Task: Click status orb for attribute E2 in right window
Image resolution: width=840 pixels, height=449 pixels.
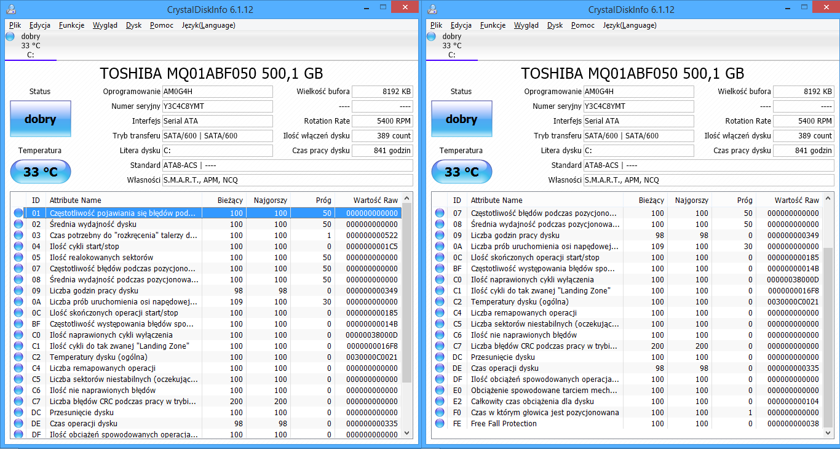Action: click(x=440, y=402)
